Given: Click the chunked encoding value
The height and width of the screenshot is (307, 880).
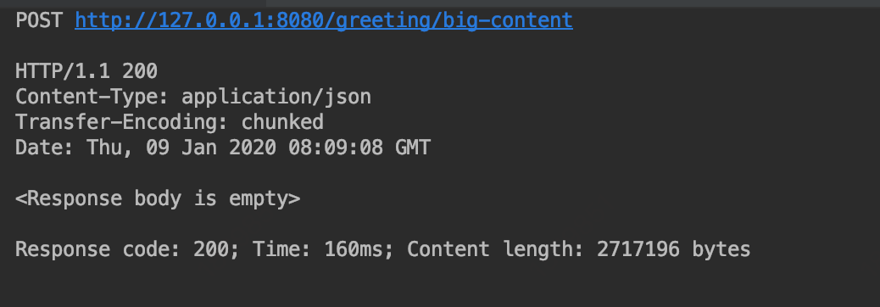Looking at the screenshot, I should [282, 122].
